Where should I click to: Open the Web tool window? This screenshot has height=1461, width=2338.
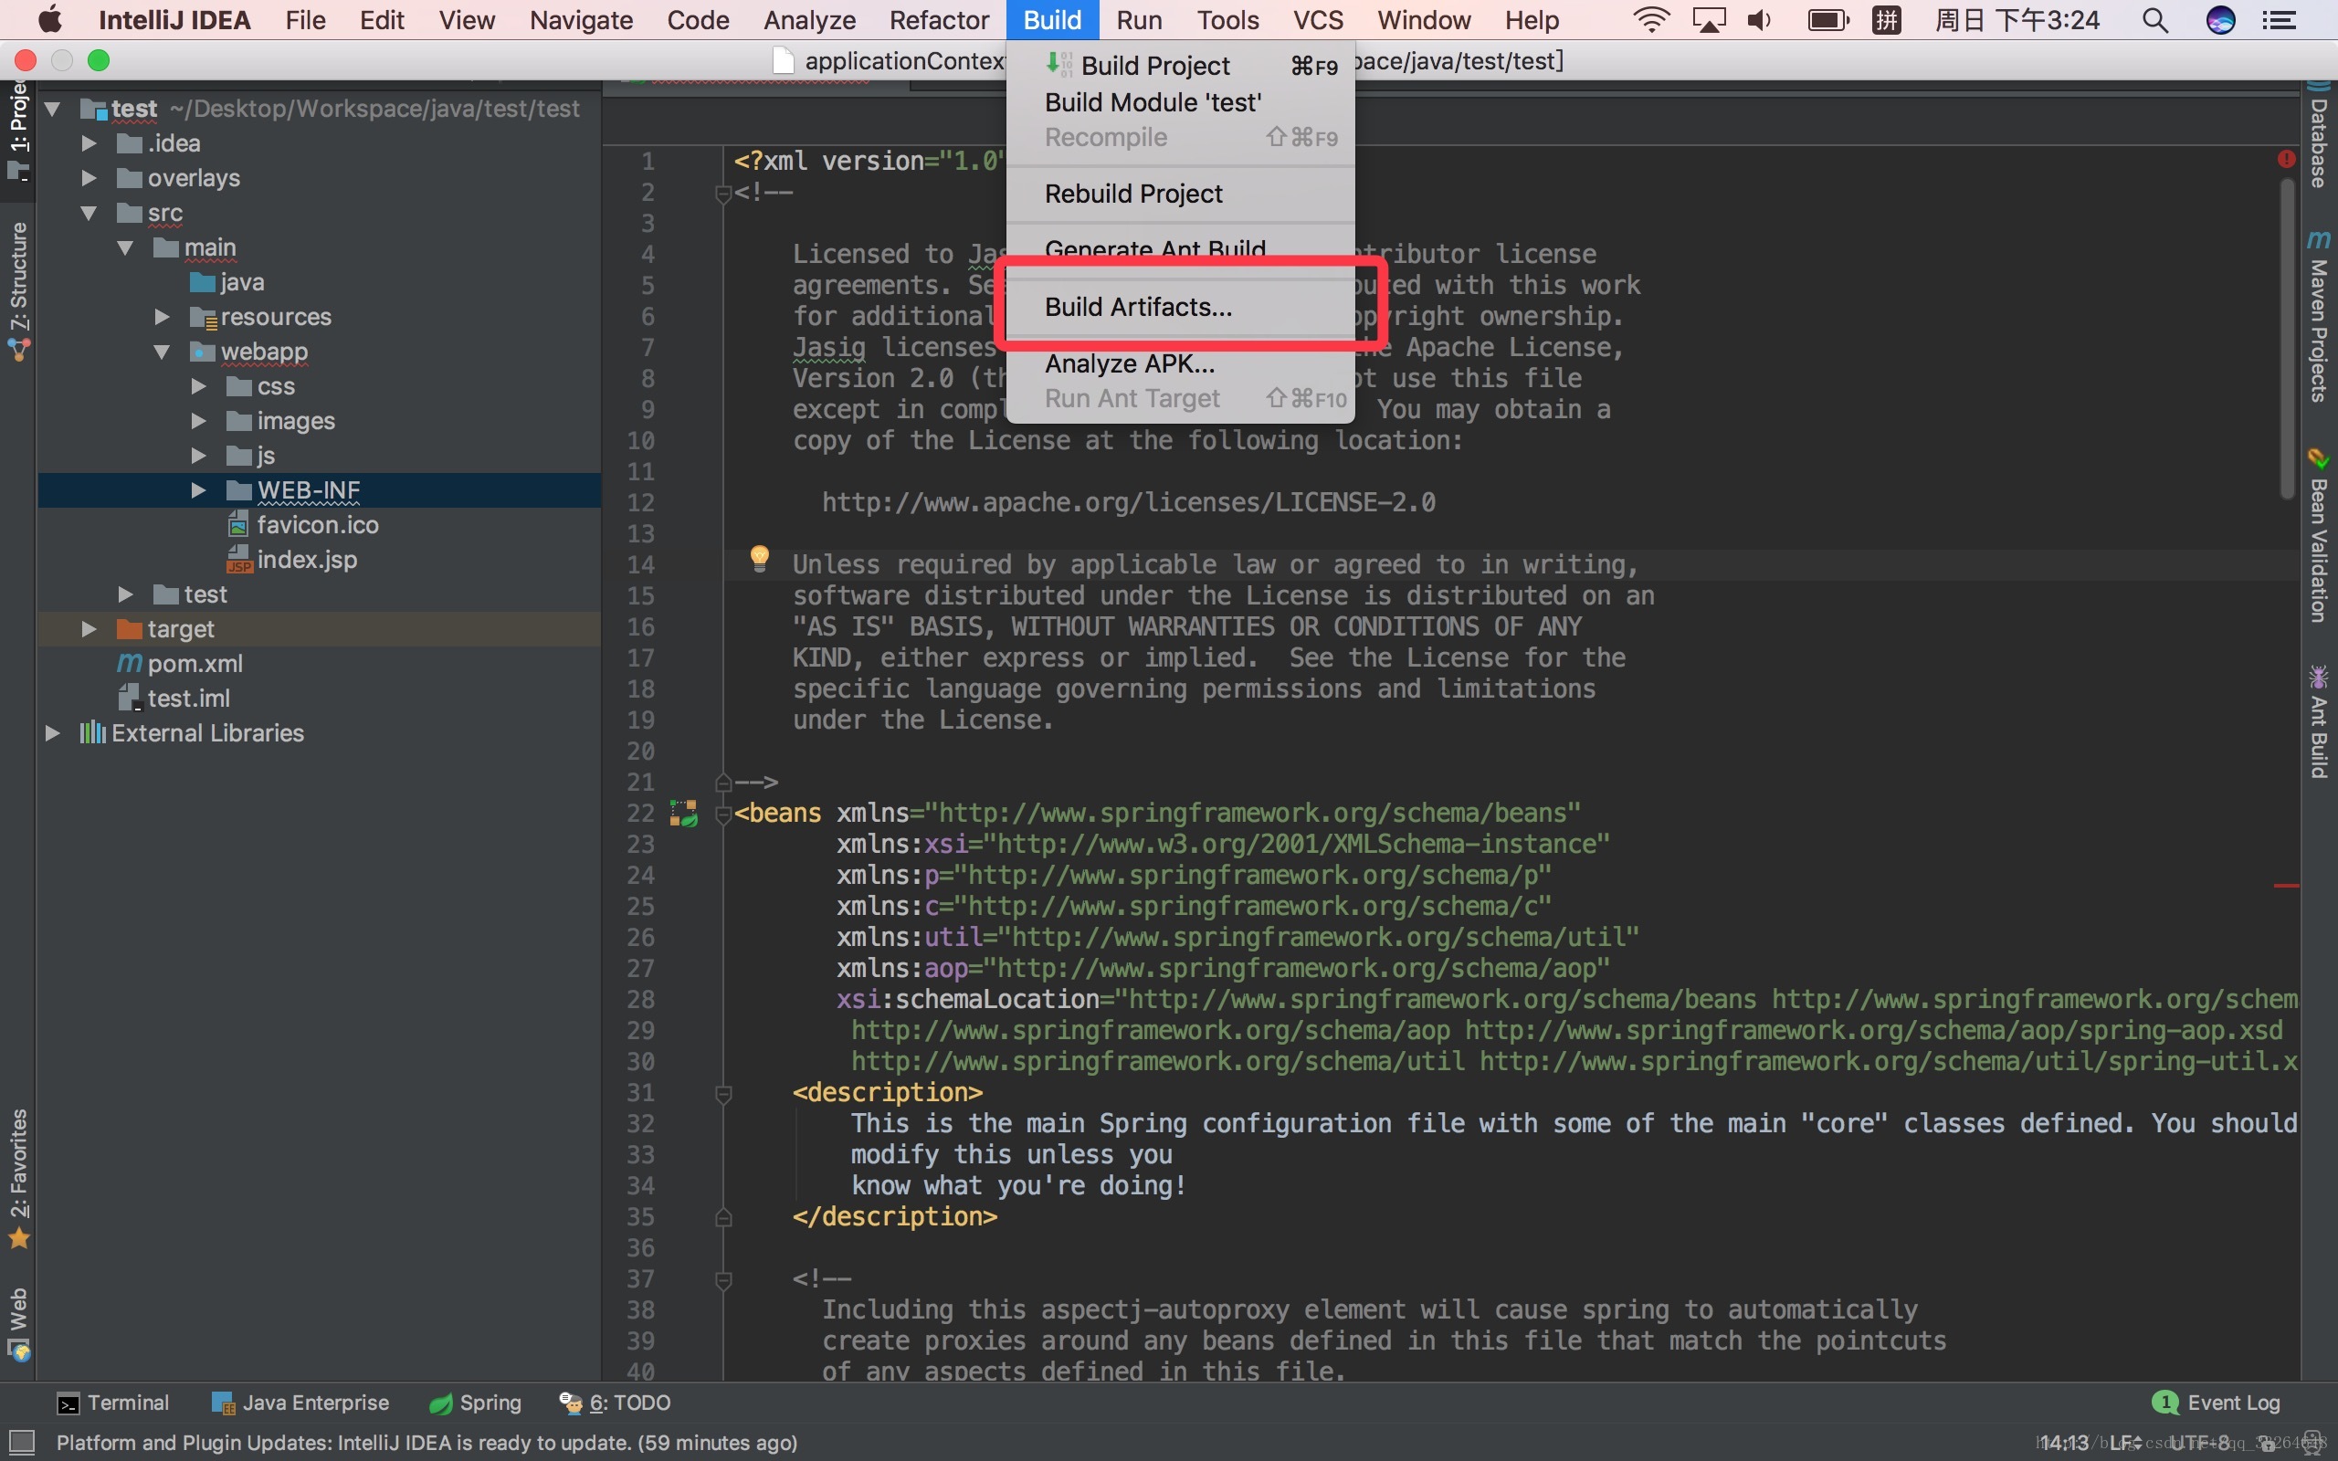pos(18,1323)
